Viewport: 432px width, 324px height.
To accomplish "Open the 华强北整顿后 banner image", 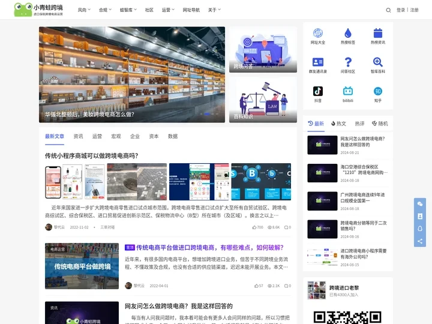I will [x=131, y=74].
